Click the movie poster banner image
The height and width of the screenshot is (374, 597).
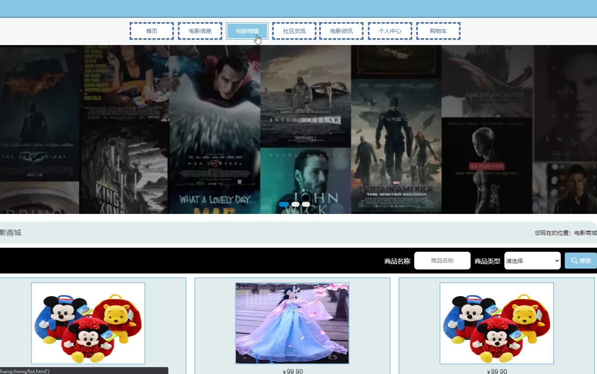click(298, 129)
